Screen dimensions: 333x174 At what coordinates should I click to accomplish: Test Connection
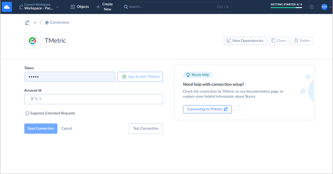[x=146, y=129]
